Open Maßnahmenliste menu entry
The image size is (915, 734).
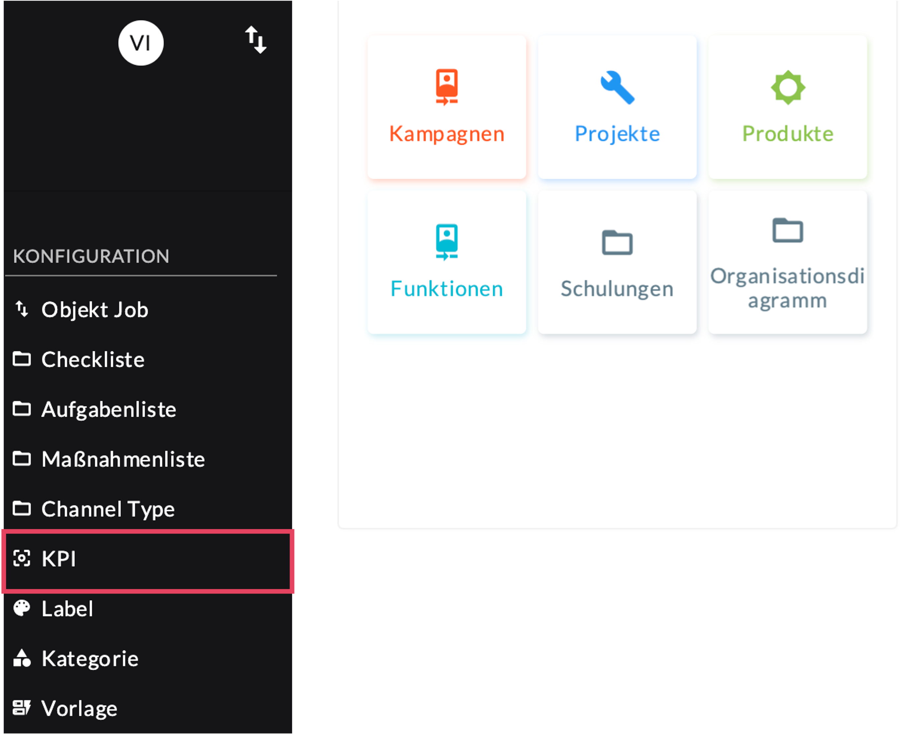click(123, 459)
